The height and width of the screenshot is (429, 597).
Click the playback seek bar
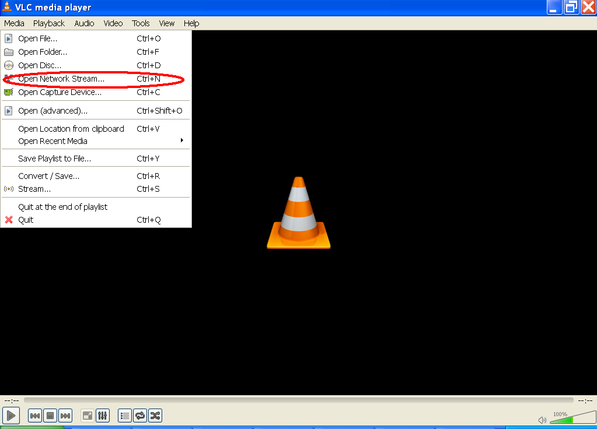point(299,400)
